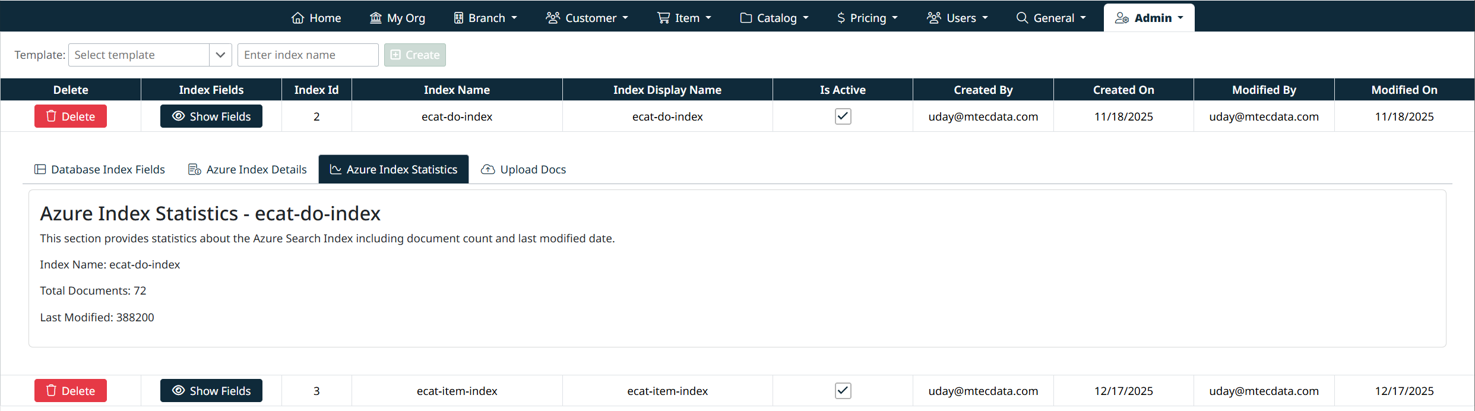
Task: Show fields for ecat-item-index row
Action: tap(211, 391)
